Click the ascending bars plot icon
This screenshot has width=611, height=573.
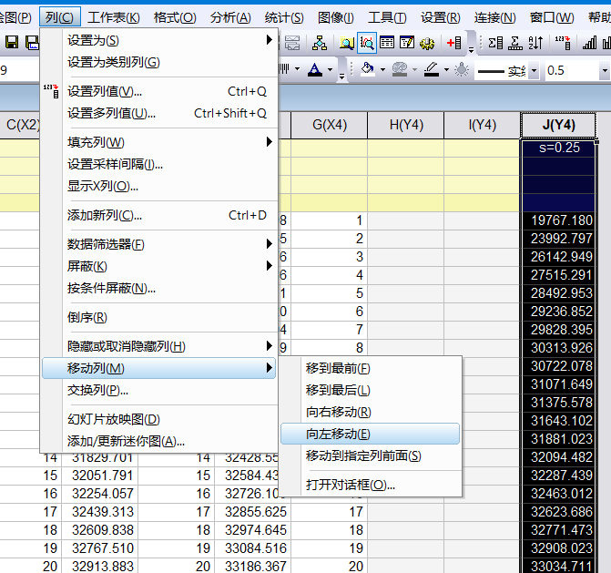point(589,43)
